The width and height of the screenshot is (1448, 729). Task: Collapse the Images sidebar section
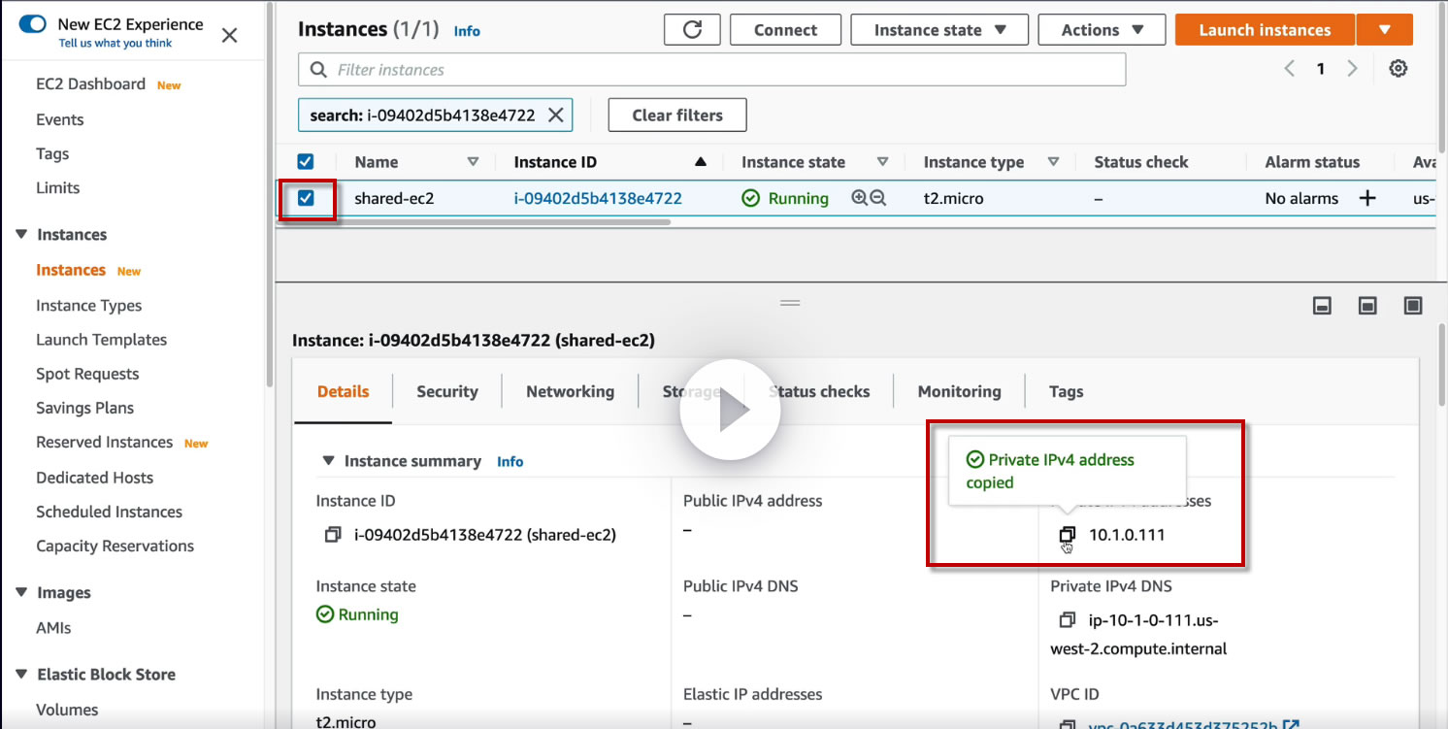click(x=21, y=593)
